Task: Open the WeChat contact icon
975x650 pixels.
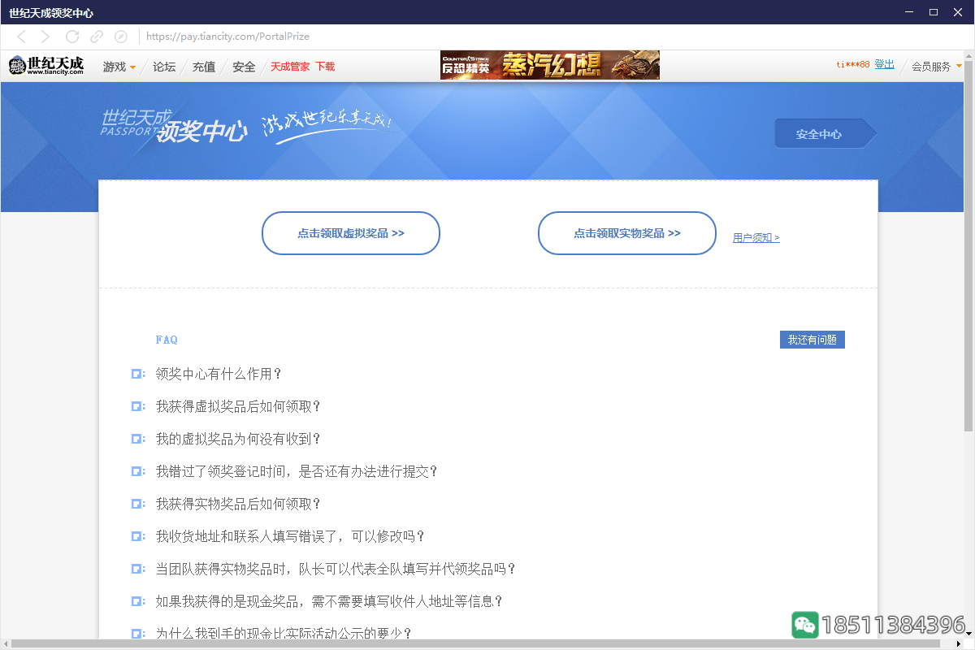Action: coord(805,625)
